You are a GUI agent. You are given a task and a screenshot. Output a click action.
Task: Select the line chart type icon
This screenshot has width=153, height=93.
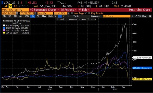coord(60,16)
